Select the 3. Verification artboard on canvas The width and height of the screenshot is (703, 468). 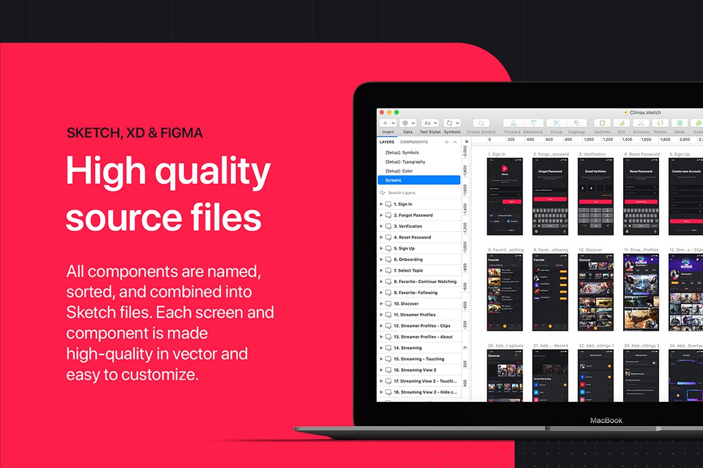coord(595,196)
